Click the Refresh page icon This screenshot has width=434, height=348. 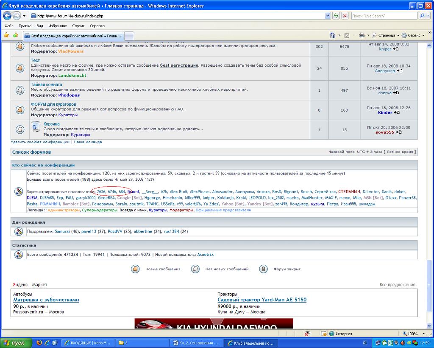[336, 16]
